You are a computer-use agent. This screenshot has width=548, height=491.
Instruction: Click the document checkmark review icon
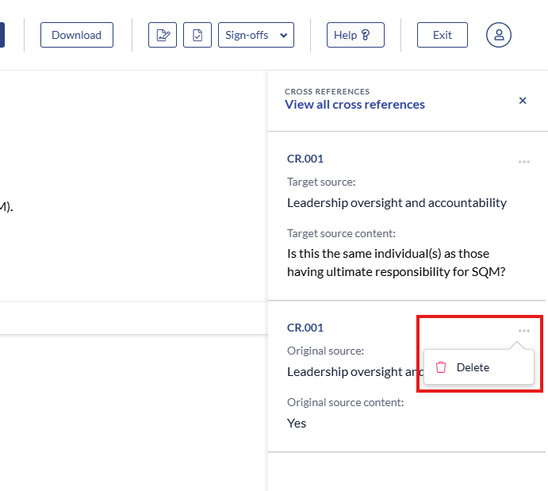197,35
